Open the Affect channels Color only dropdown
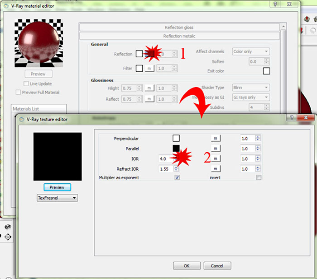 251,51
